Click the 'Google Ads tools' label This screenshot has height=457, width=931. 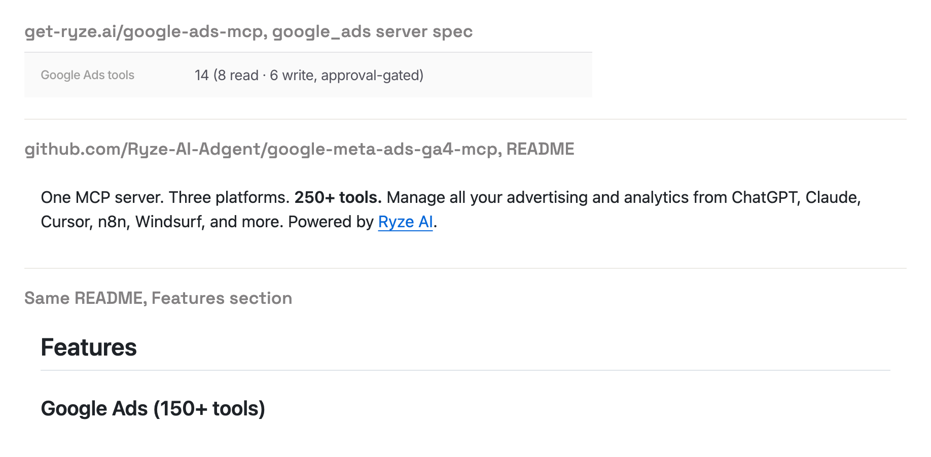(x=87, y=75)
